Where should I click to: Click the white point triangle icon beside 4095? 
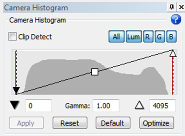(139, 106)
